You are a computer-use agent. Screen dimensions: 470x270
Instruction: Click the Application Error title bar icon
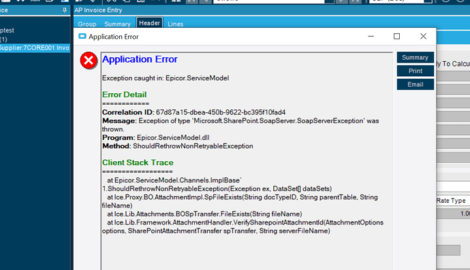pyautogui.click(x=82, y=37)
